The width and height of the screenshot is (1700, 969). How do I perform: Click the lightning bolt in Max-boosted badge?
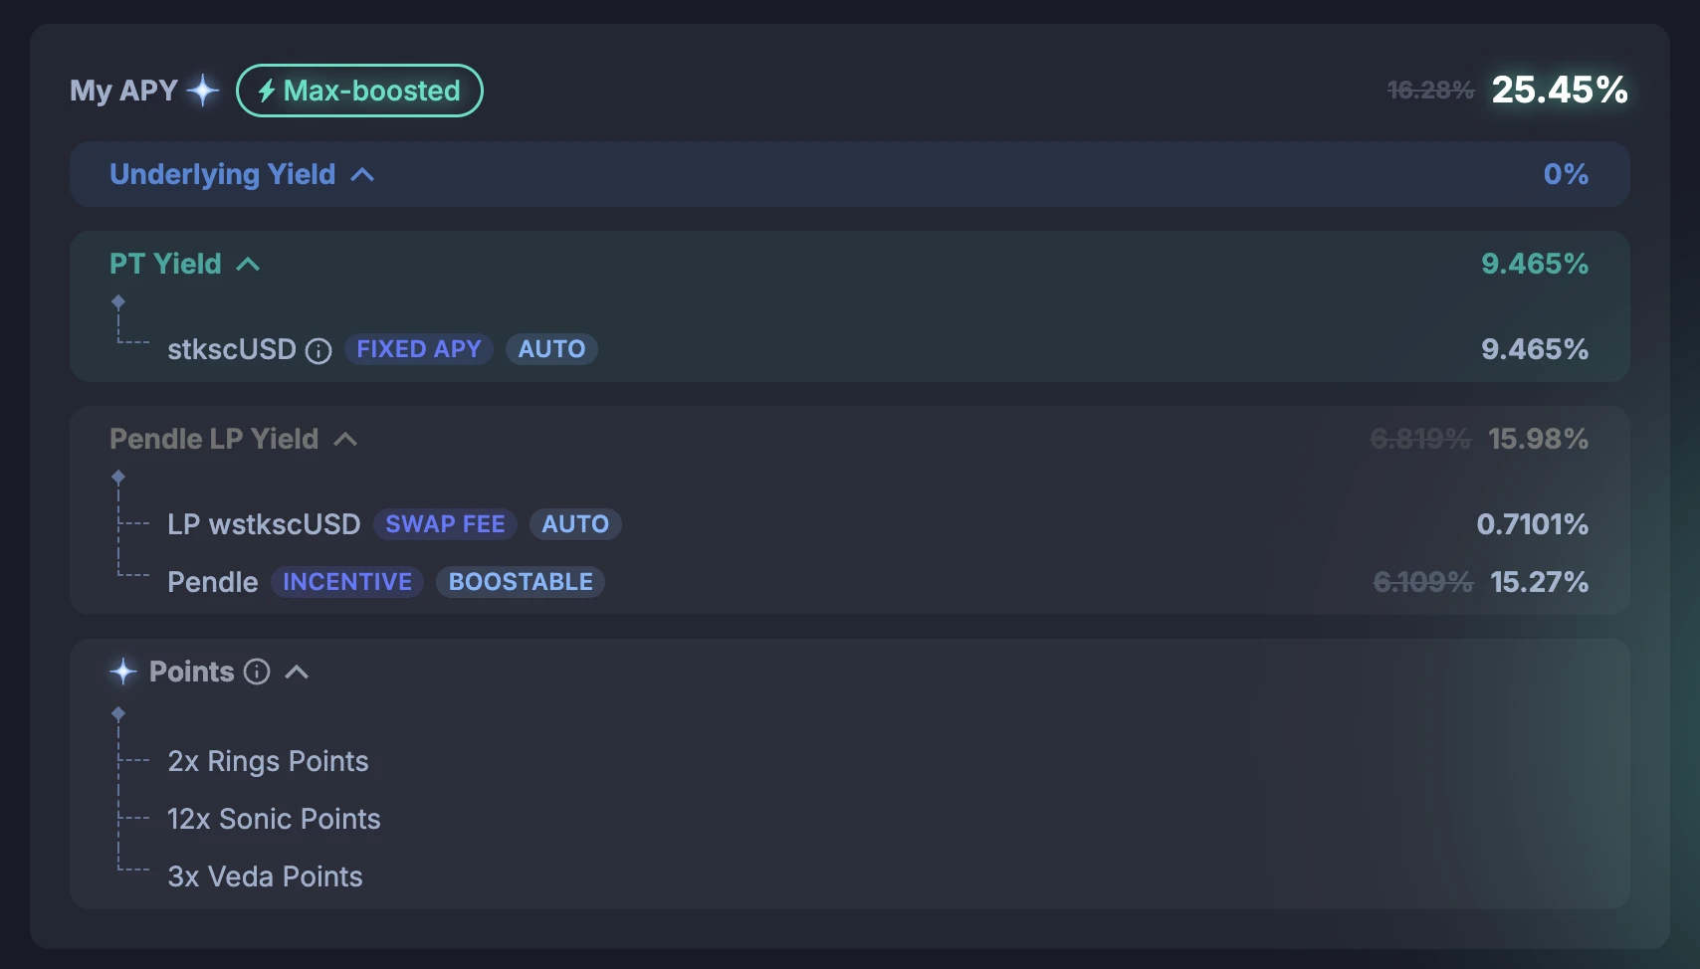pos(266,92)
